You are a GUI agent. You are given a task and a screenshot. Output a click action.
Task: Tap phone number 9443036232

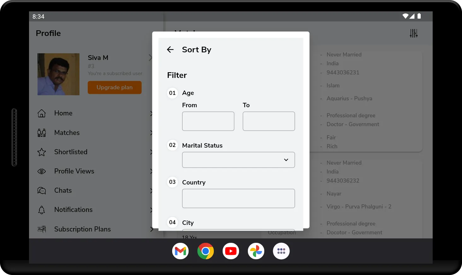coord(343,181)
